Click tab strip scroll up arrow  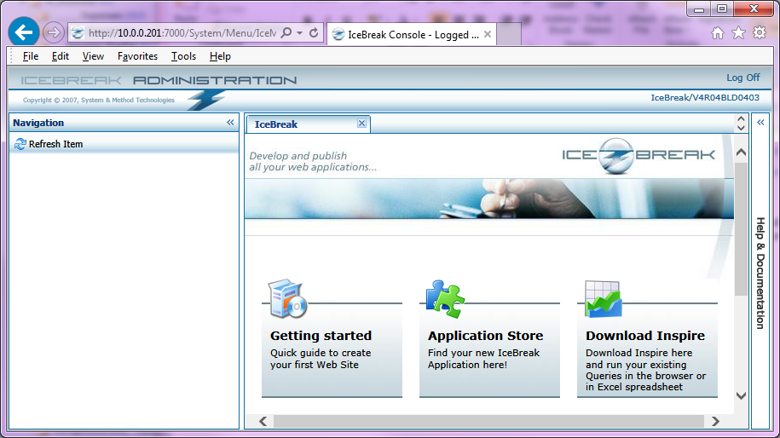741,118
